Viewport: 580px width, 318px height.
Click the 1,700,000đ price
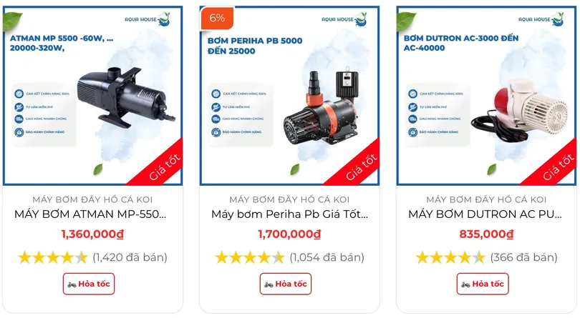click(289, 234)
